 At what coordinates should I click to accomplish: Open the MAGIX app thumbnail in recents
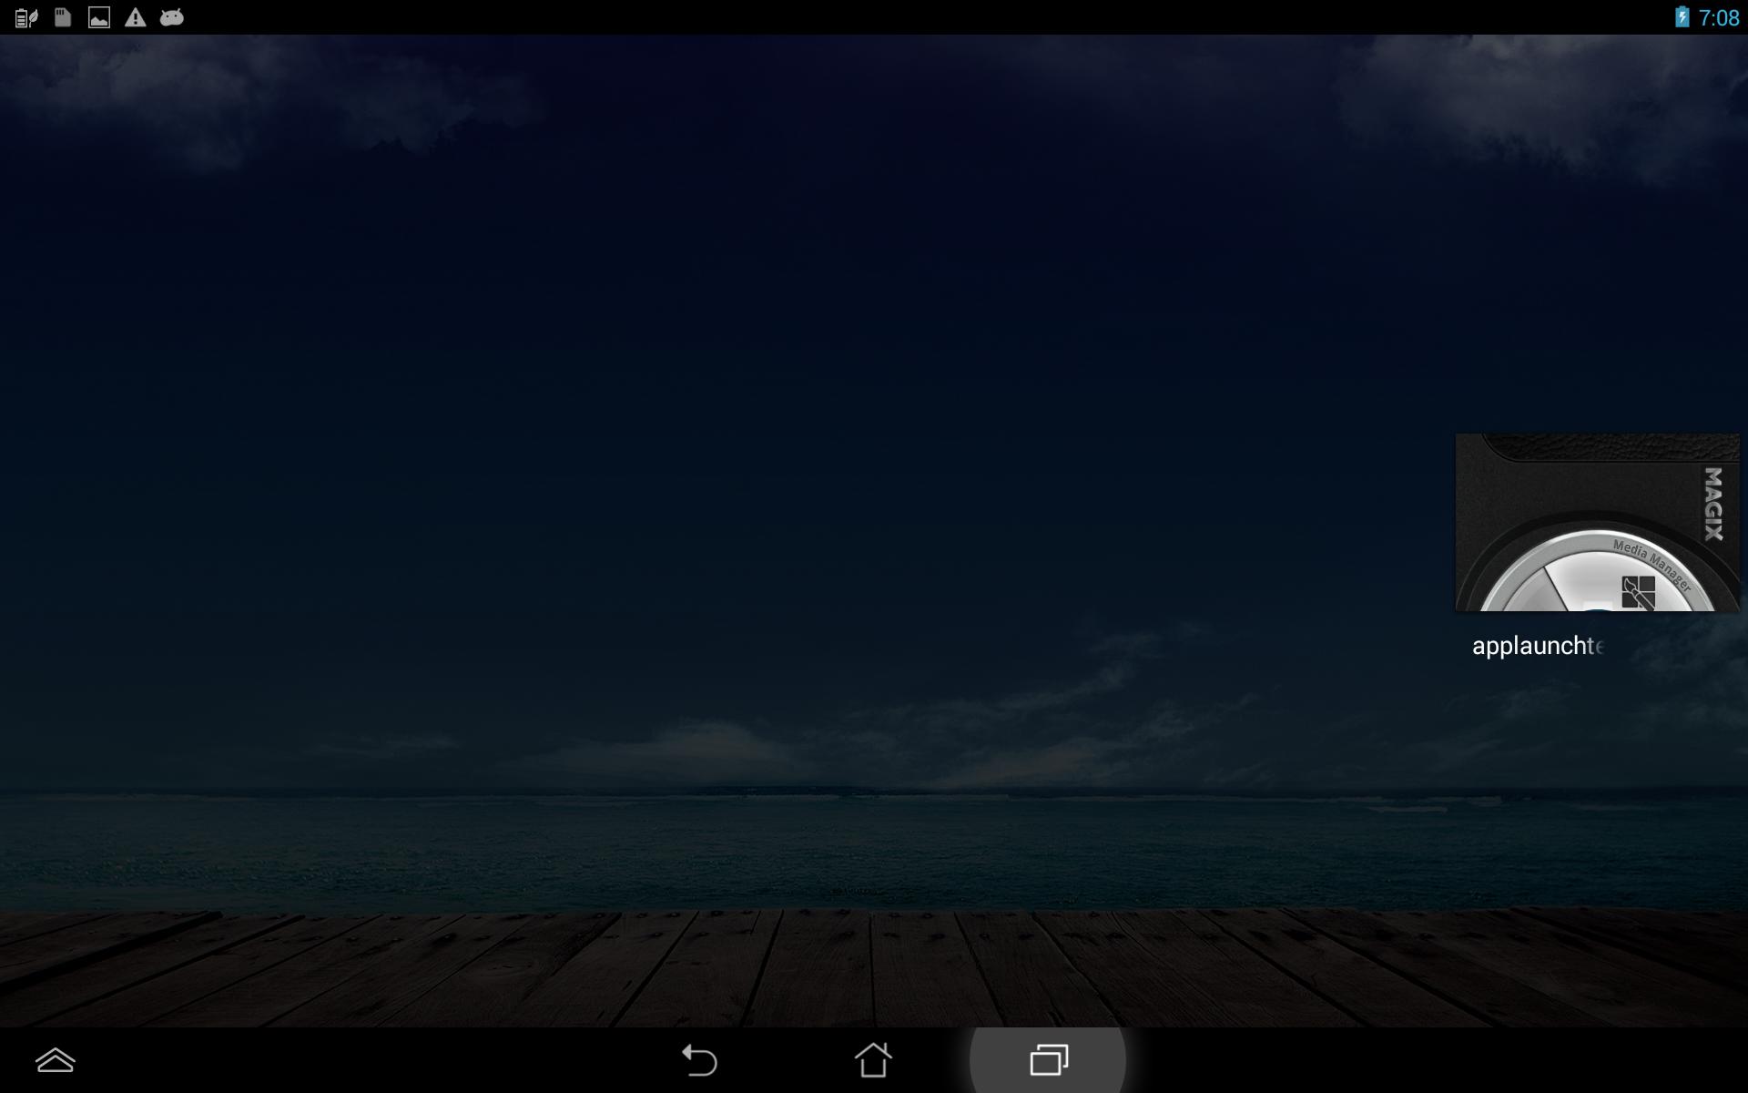pos(1596,522)
